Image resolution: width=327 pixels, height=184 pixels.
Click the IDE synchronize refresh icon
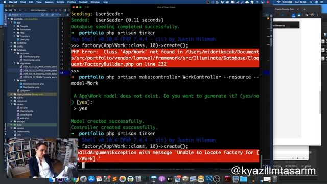coord(15,10)
